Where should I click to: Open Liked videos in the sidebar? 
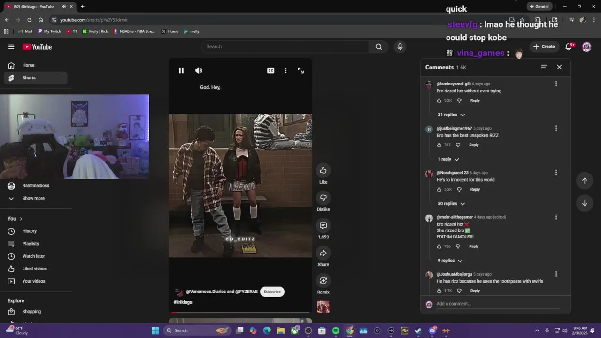36,269
